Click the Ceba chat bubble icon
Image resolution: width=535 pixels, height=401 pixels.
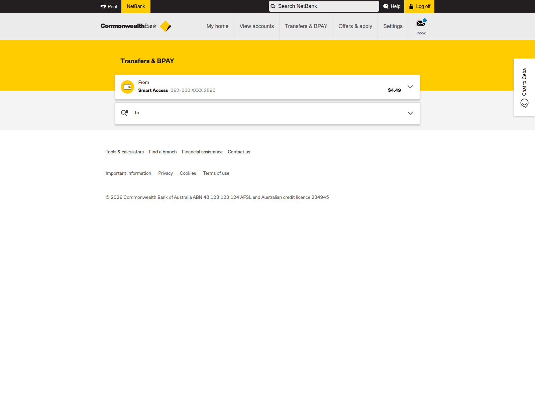tap(524, 104)
